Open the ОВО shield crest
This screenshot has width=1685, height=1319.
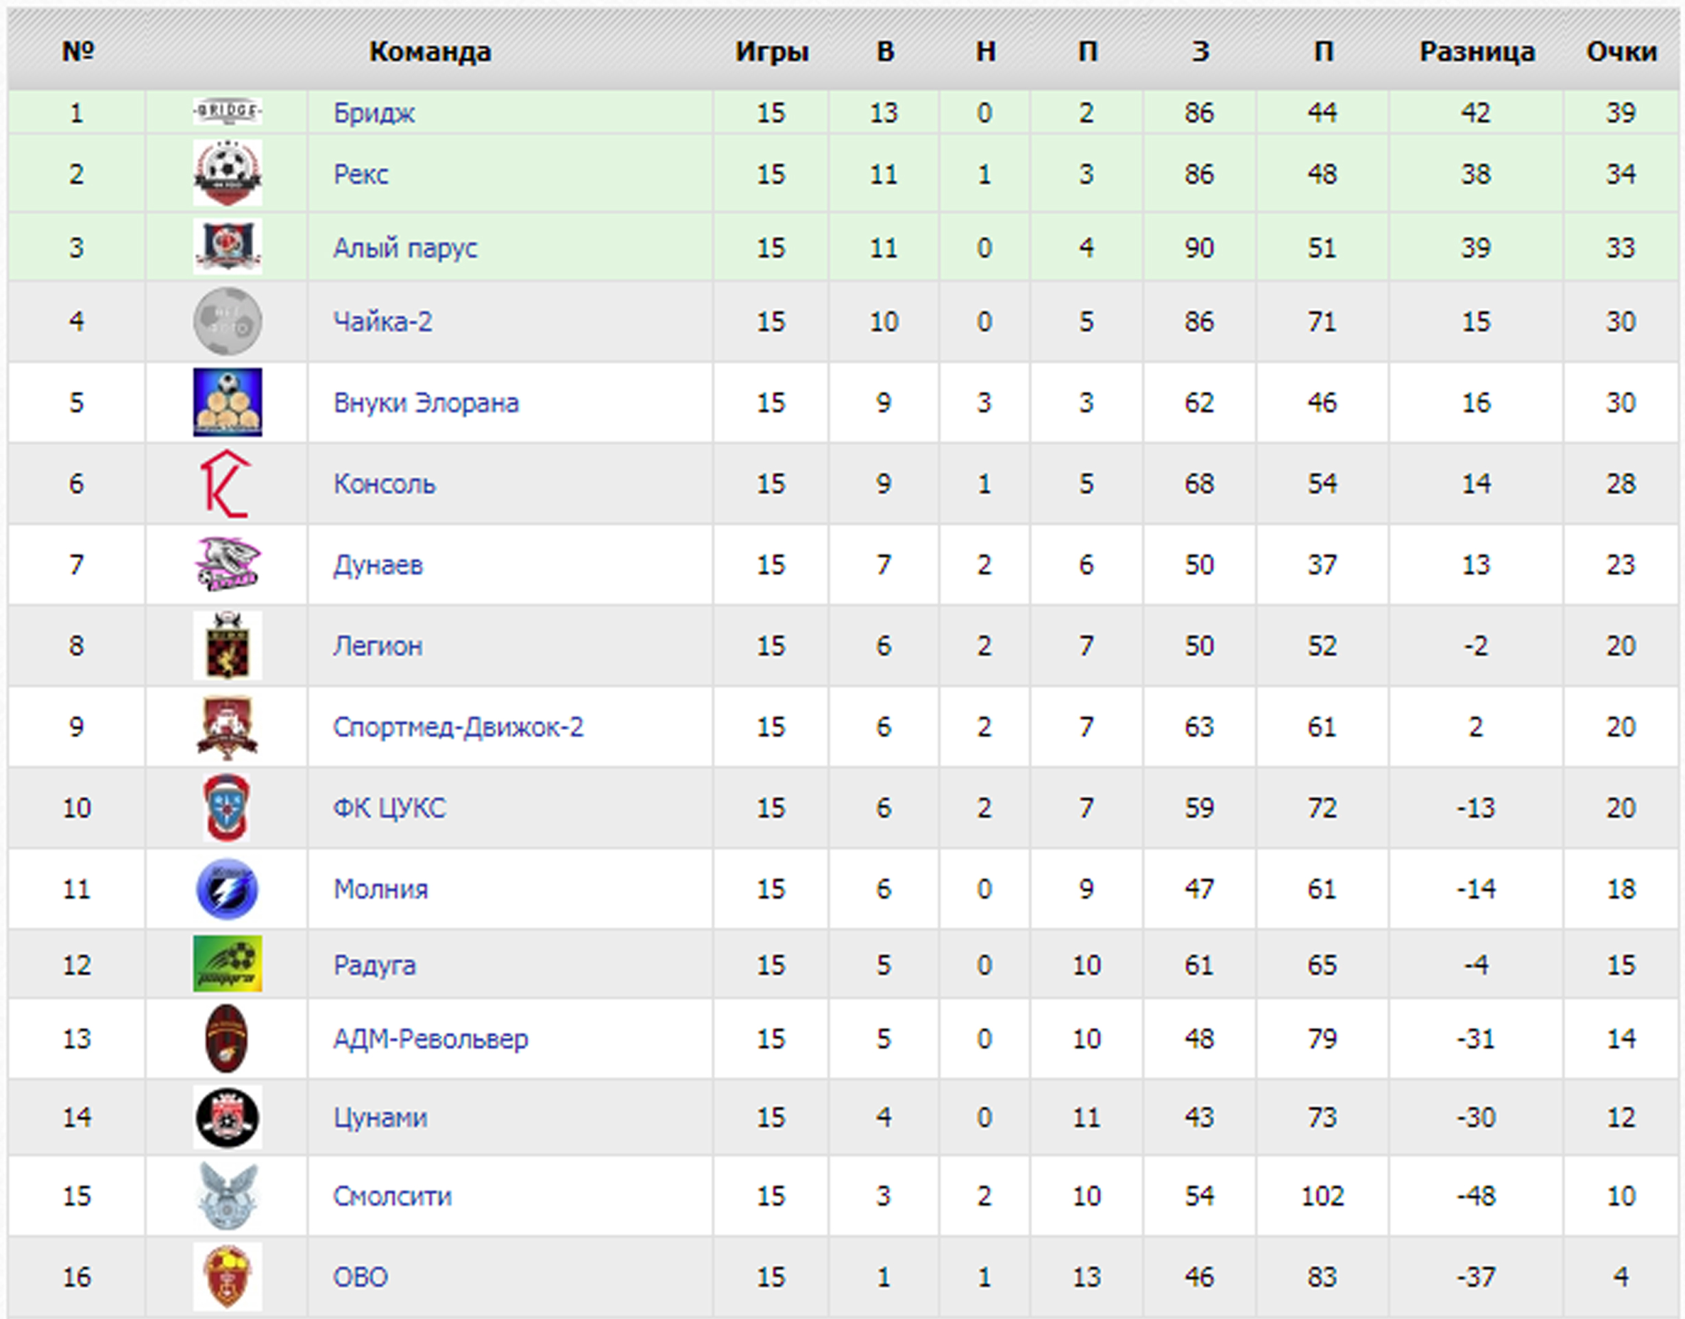coord(227,1276)
